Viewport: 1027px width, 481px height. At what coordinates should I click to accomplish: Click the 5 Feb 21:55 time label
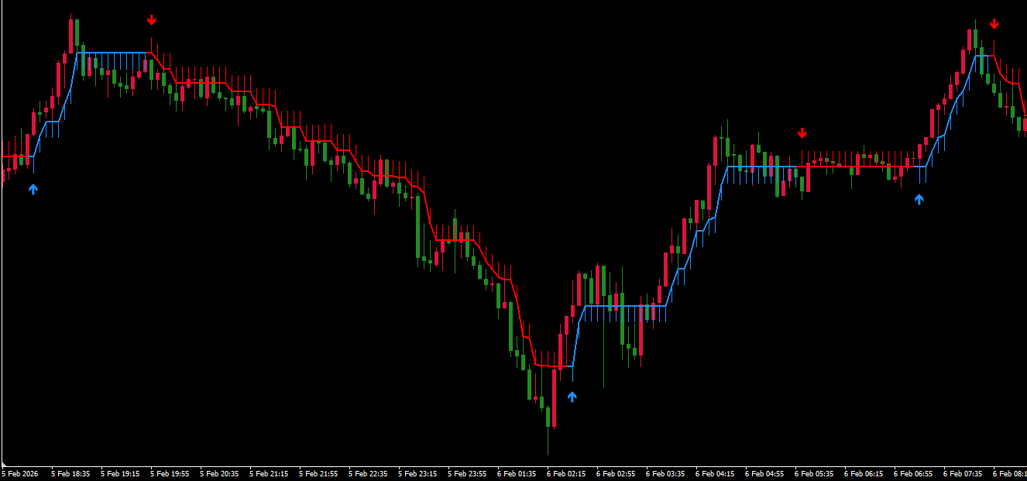(x=318, y=473)
